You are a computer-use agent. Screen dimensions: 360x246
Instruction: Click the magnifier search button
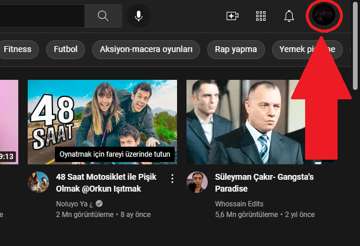(103, 16)
